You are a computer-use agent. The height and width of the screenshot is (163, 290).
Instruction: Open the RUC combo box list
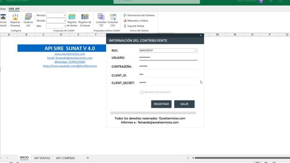tap(195, 51)
